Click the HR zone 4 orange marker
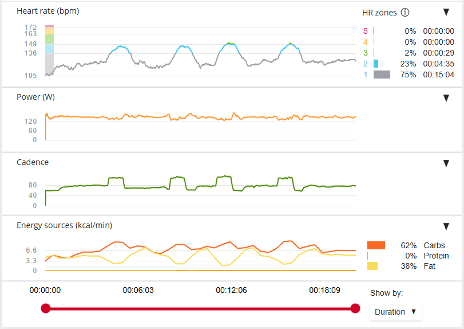Viewport: 464px width, 329px height. click(x=374, y=42)
